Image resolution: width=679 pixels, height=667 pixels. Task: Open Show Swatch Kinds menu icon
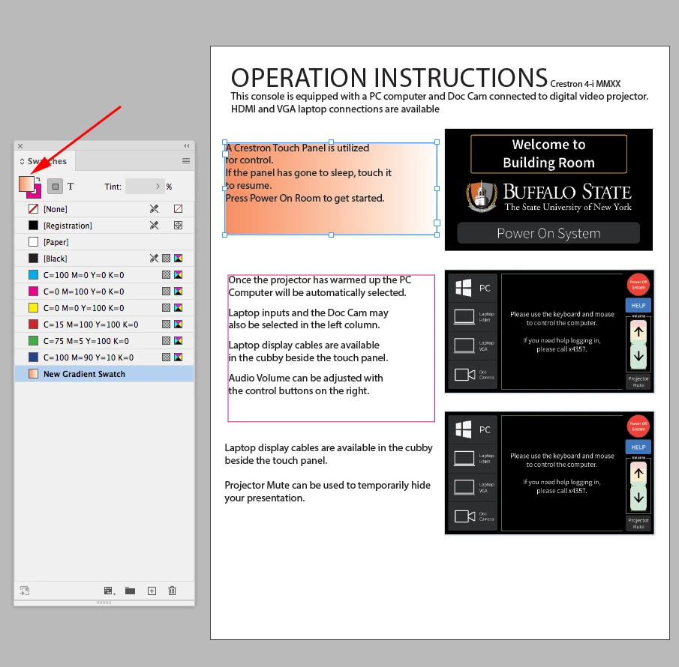click(109, 591)
